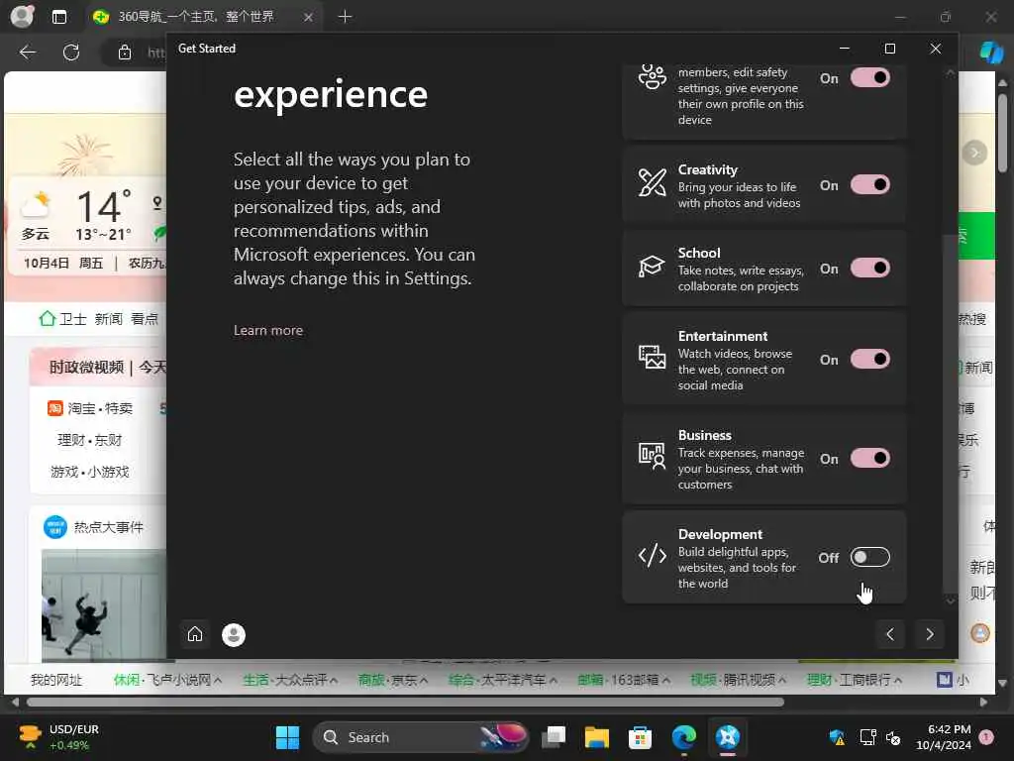Turn off the Creativity toggle
The image size is (1014, 761).
tap(869, 185)
